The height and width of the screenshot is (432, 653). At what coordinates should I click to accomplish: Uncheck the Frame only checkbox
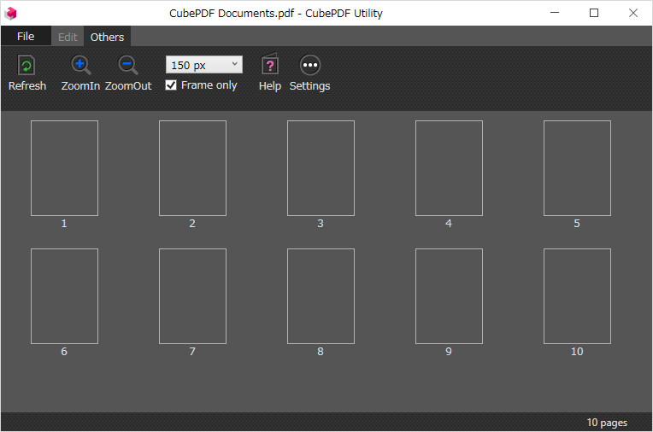point(171,85)
